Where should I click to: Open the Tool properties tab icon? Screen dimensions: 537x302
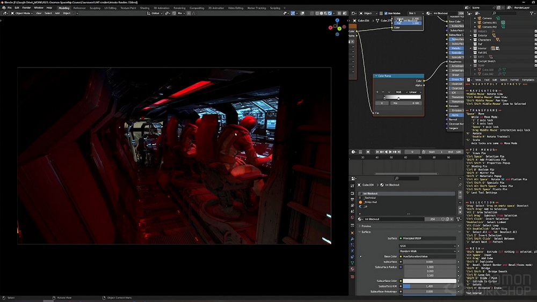click(352, 186)
